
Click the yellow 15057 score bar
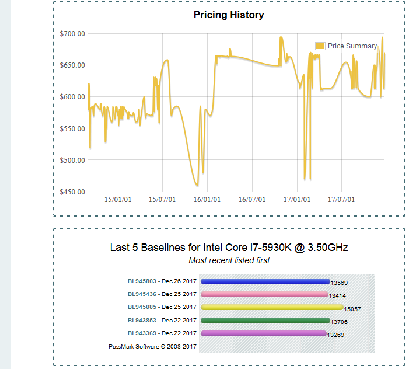pyautogui.click(x=272, y=307)
